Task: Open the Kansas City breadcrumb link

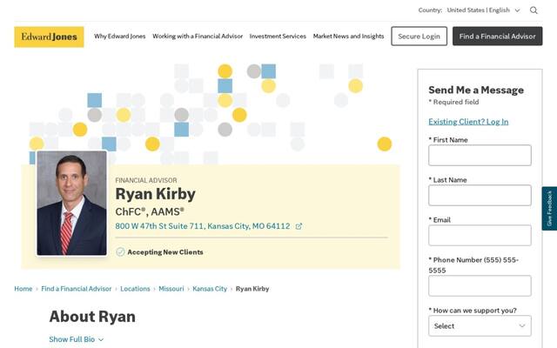Action: click(x=210, y=289)
